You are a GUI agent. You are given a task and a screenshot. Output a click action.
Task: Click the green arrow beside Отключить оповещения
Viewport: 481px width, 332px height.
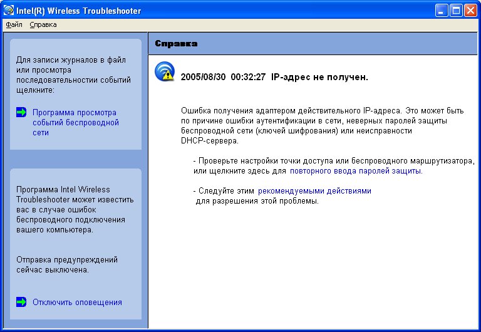click(x=21, y=302)
